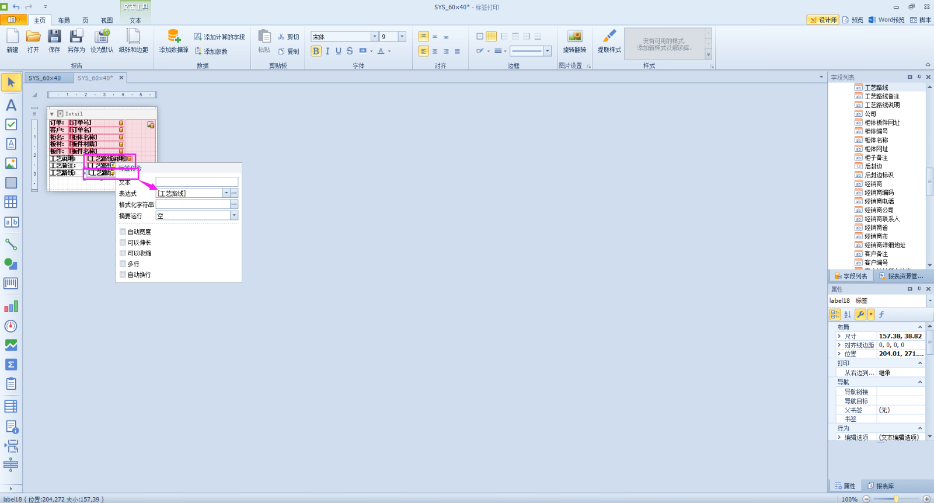Click the ellipsis button beside 表达式 field
The height and width of the screenshot is (503, 934).
tap(234, 193)
